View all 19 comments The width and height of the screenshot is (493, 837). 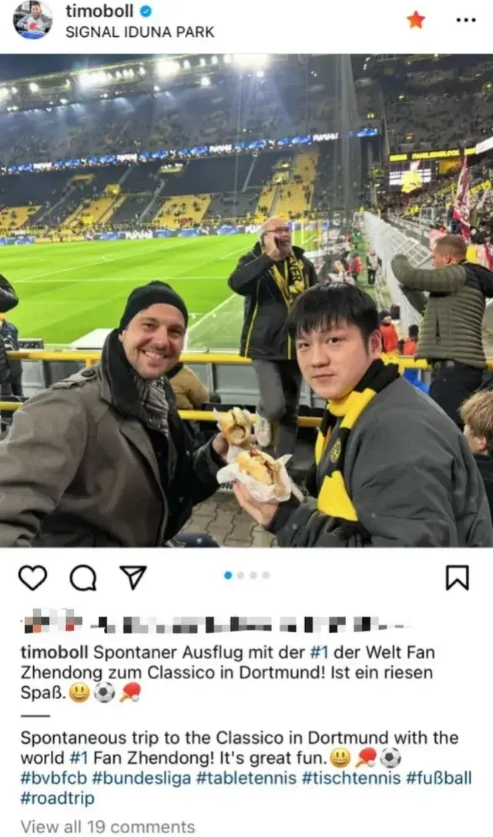tap(107, 826)
